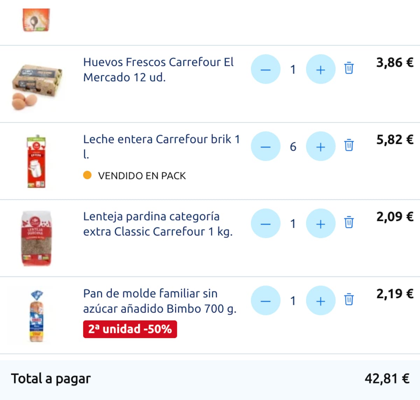Click the minus icon for Pan de molde Bimbo
This screenshot has width=420, height=400.
(266, 301)
